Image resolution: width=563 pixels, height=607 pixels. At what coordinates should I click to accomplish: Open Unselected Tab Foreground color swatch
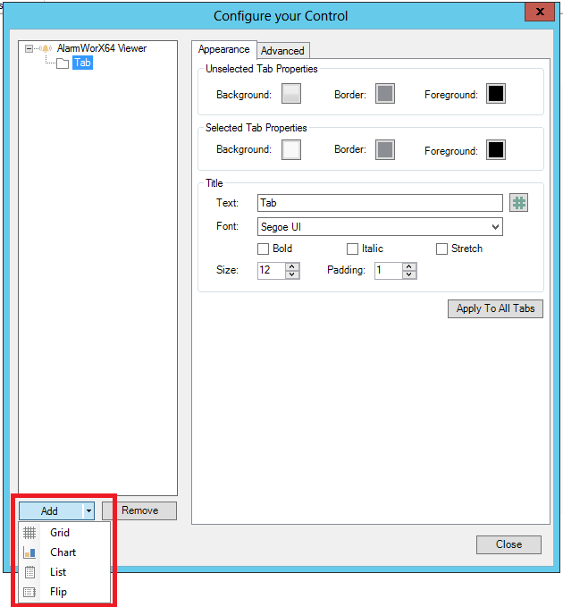pyautogui.click(x=496, y=94)
